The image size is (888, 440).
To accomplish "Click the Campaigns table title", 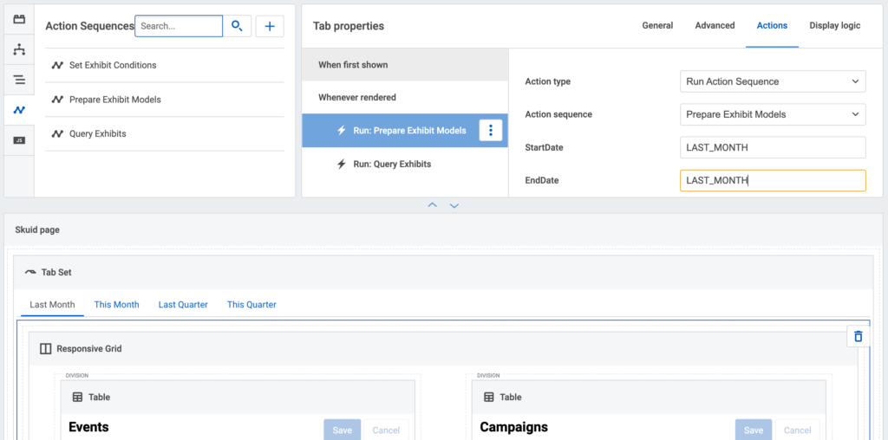I will tap(513, 427).
